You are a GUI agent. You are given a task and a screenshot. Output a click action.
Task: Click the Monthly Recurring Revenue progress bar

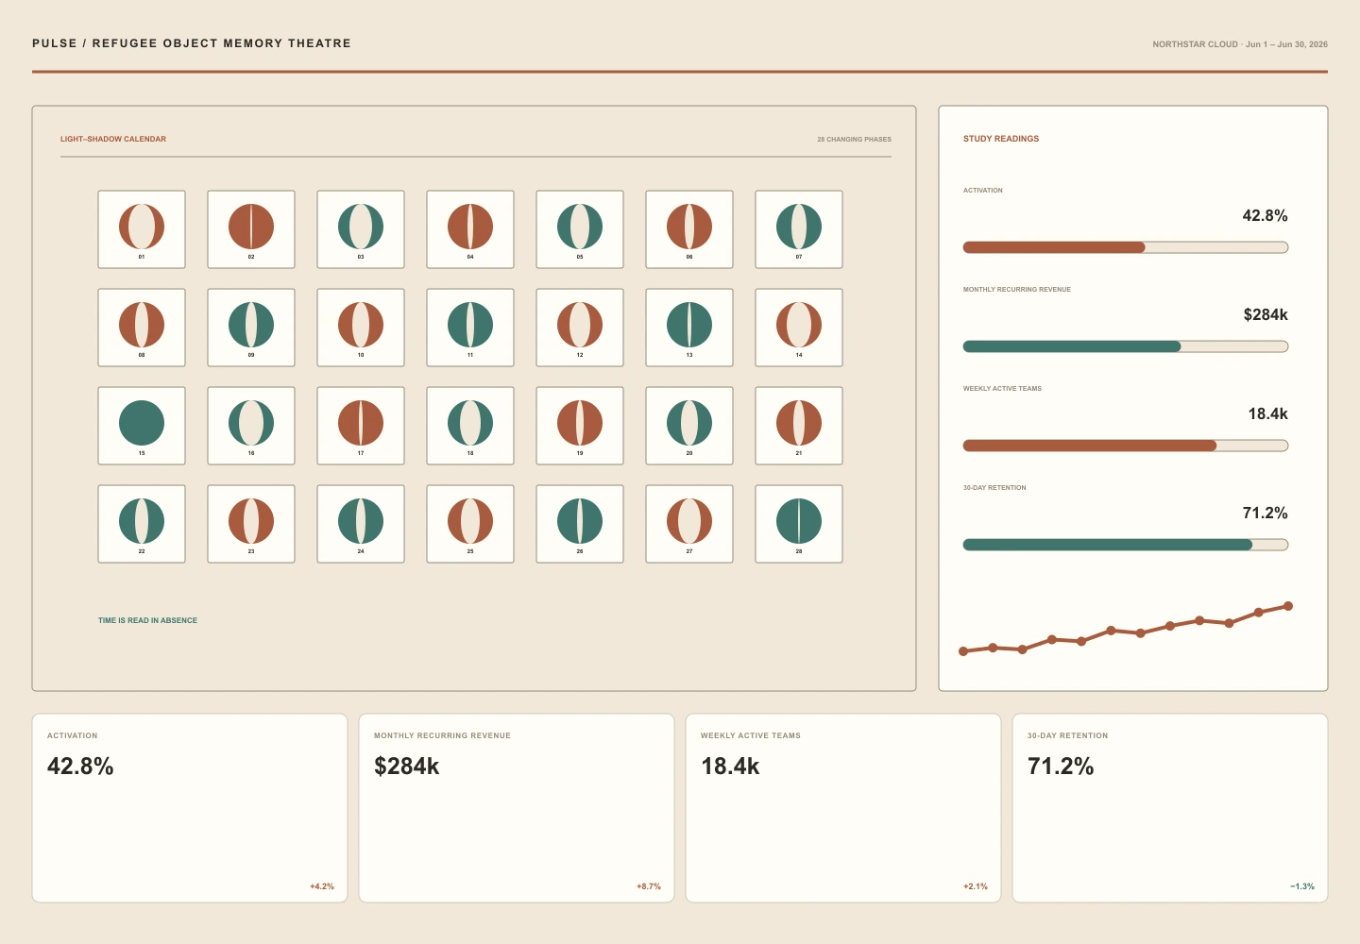tap(1126, 346)
